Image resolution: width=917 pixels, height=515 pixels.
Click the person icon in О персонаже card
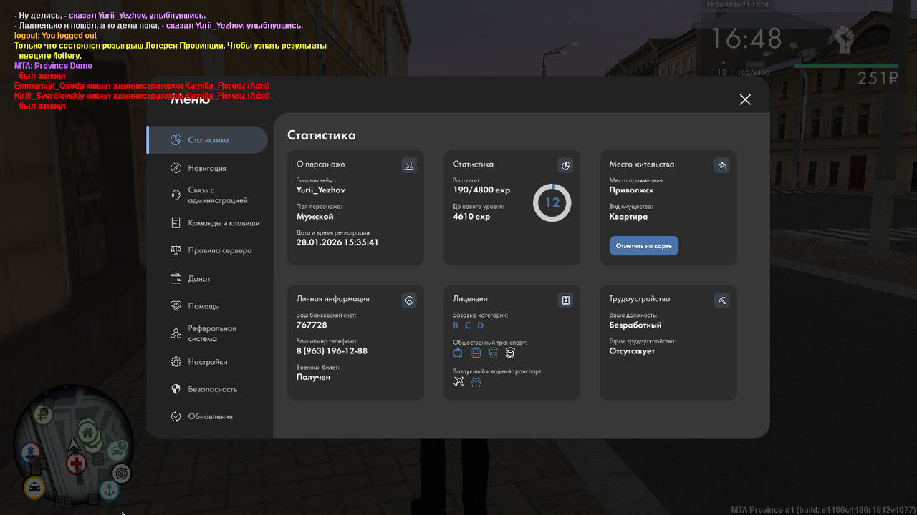tap(409, 165)
